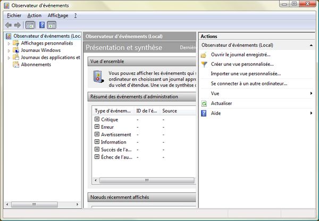Open the Affichage menu

pyautogui.click(x=57, y=15)
